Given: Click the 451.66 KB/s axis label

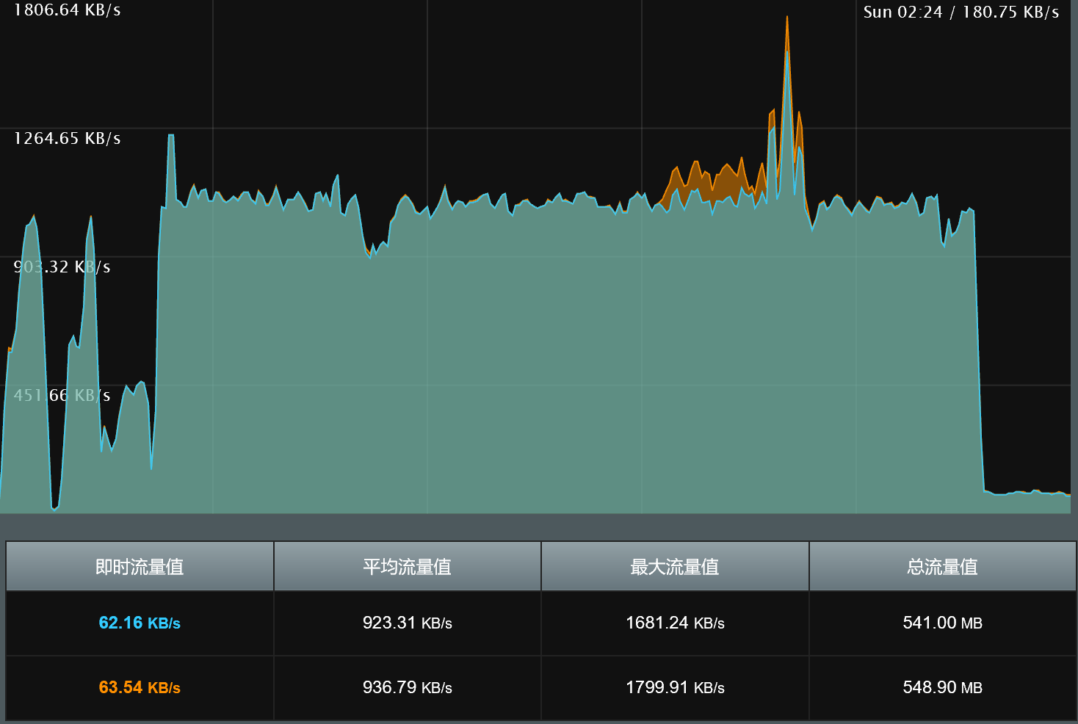Looking at the screenshot, I should tap(62, 395).
